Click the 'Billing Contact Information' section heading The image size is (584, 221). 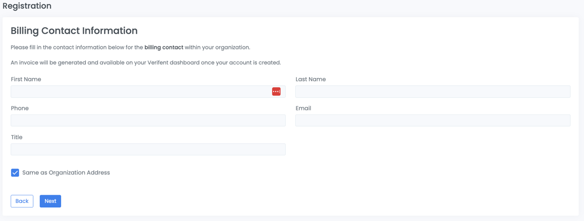(x=74, y=31)
